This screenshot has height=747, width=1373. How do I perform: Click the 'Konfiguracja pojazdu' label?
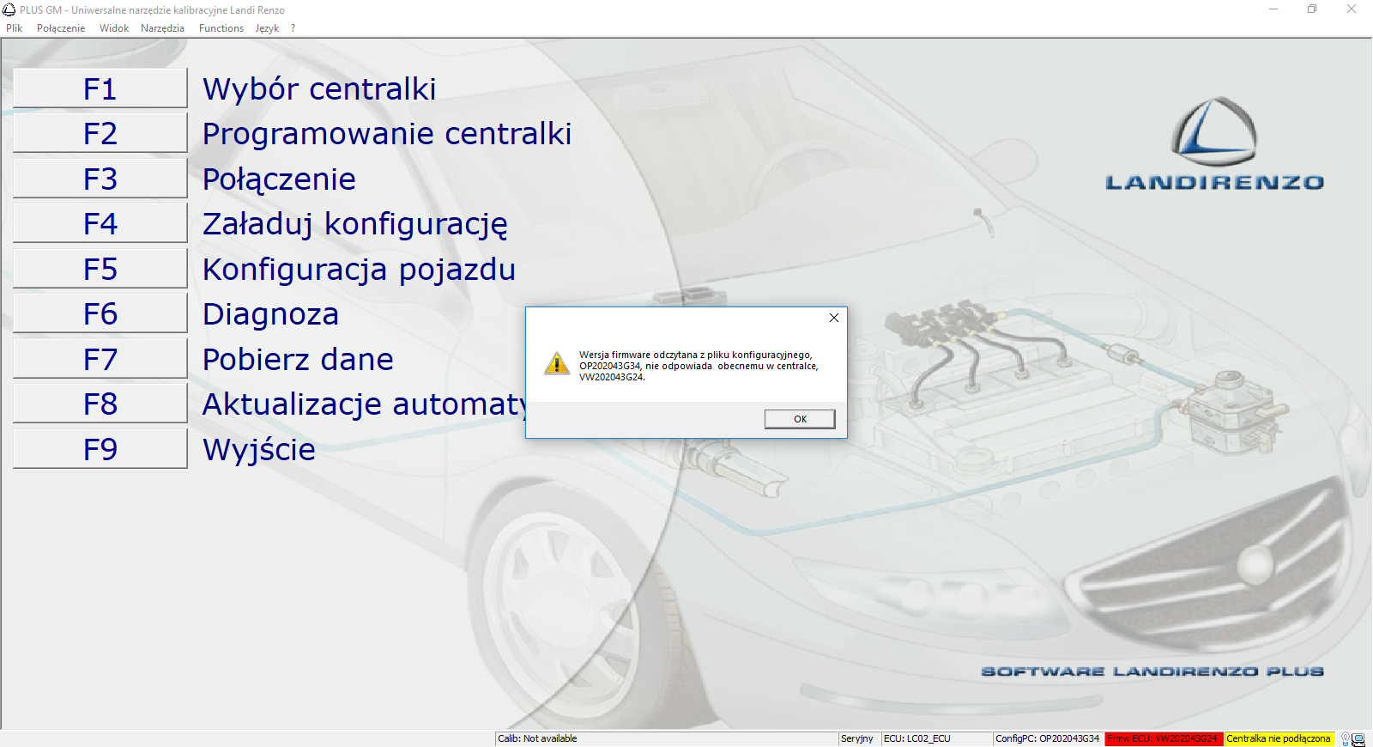point(359,270)
